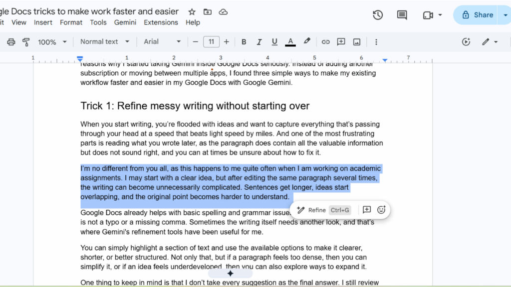The height and width of the screenshot is (287, 511).
Task: Add emoji reaction from floating toolbar
Action: pos(381,210)
